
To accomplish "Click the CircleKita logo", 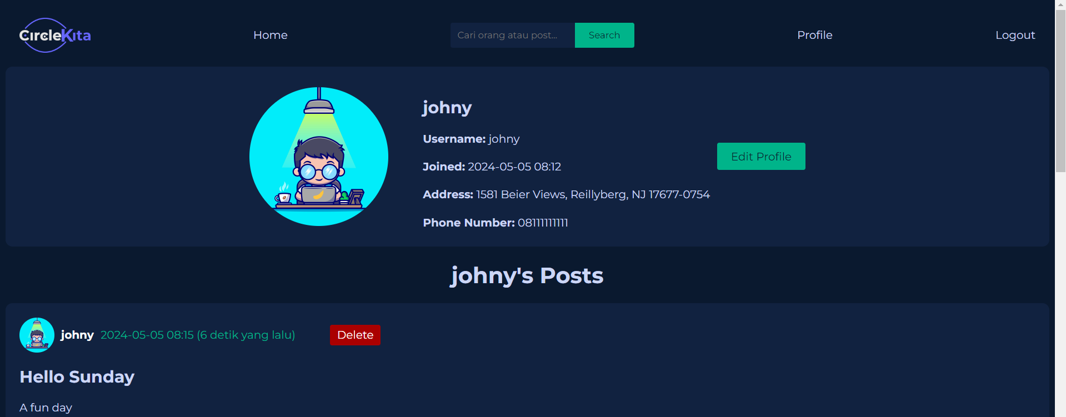I will [x=55, y=35].
